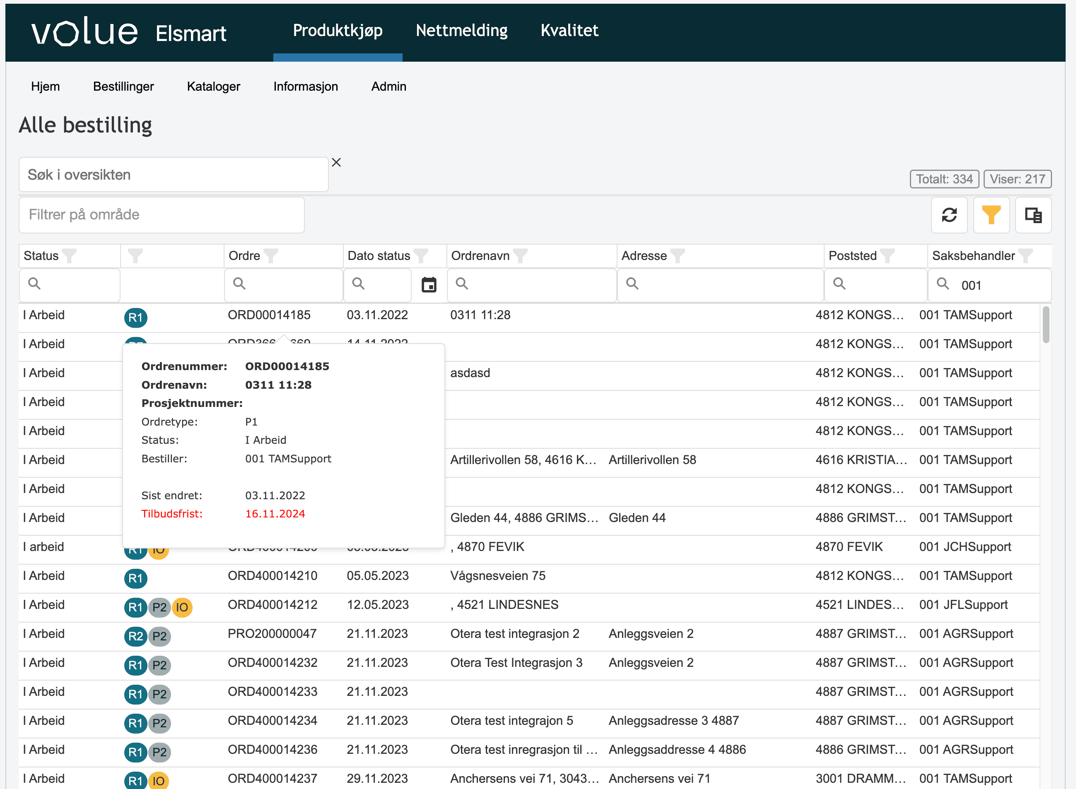This screenshot has width=1076, height=789.
Task: Open the Kataloger menu
Action: pyautogui.click(x=213, y=87)
